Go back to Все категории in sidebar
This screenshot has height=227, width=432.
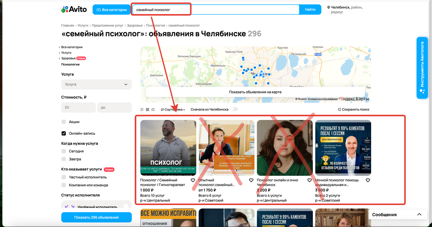[x=71, y=47]
